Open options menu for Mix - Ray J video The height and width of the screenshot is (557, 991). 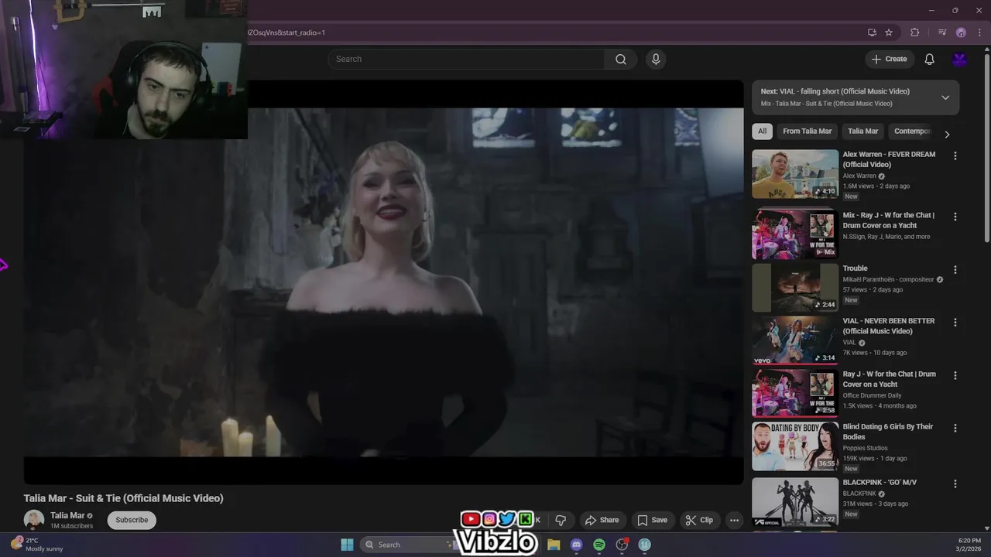(955, 217)
